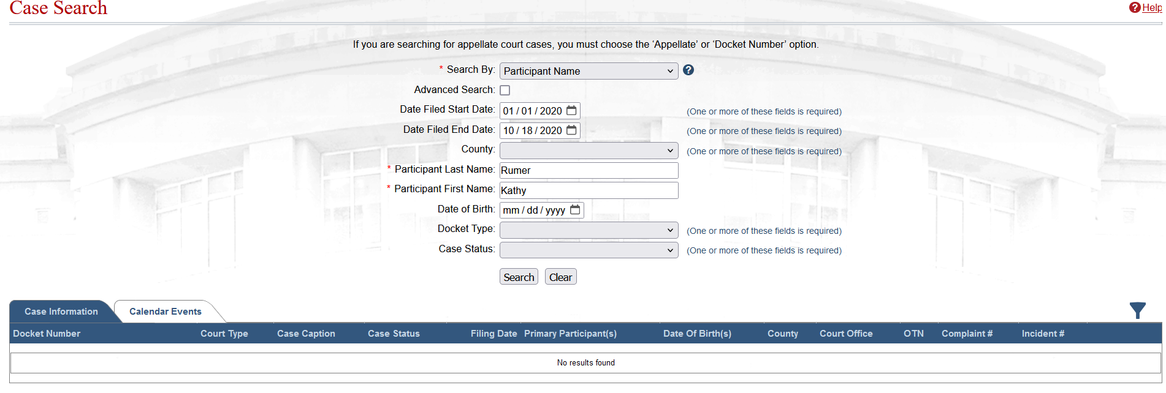Switch to the Calendar Events tab
Image resolution: width=1166 pixels, height=393 pixels.
pos(166,312)
